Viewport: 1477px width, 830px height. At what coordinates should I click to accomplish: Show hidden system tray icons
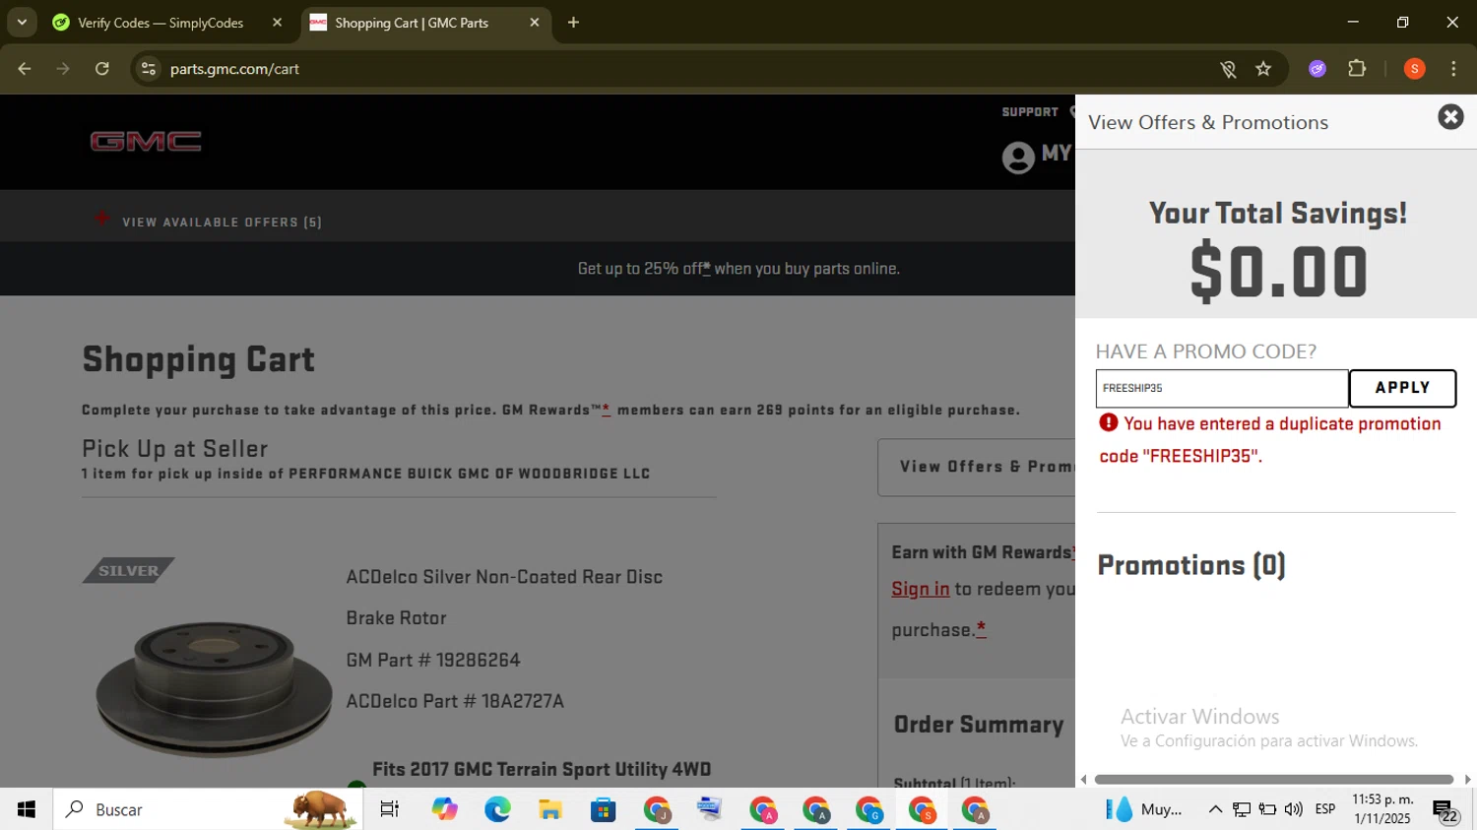pos(1215,809)
